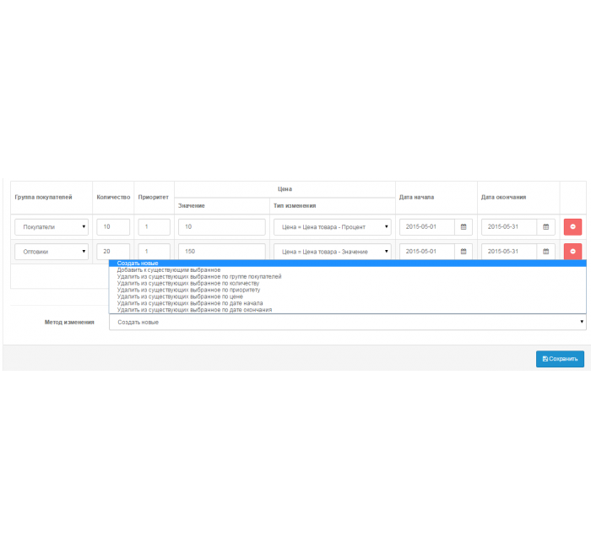Select 'Добавить к существующим выбранное' option
This screenshot has width=591, height=549.
click(348, 270)
